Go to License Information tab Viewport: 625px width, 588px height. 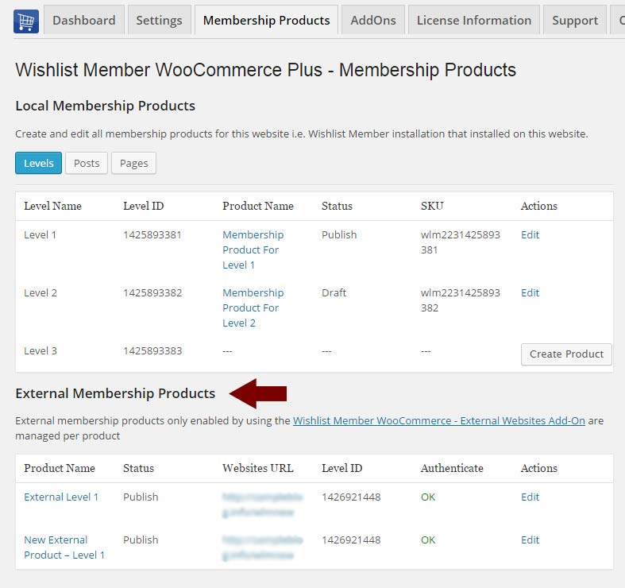[474, 20]
